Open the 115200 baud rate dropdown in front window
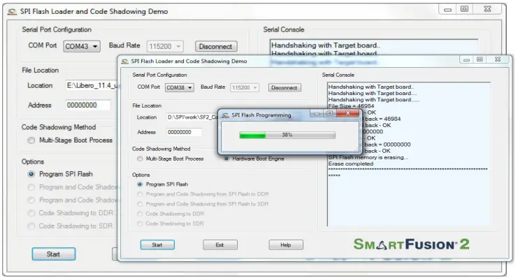This screenshot has height=278, width=518. coord(245,87)
